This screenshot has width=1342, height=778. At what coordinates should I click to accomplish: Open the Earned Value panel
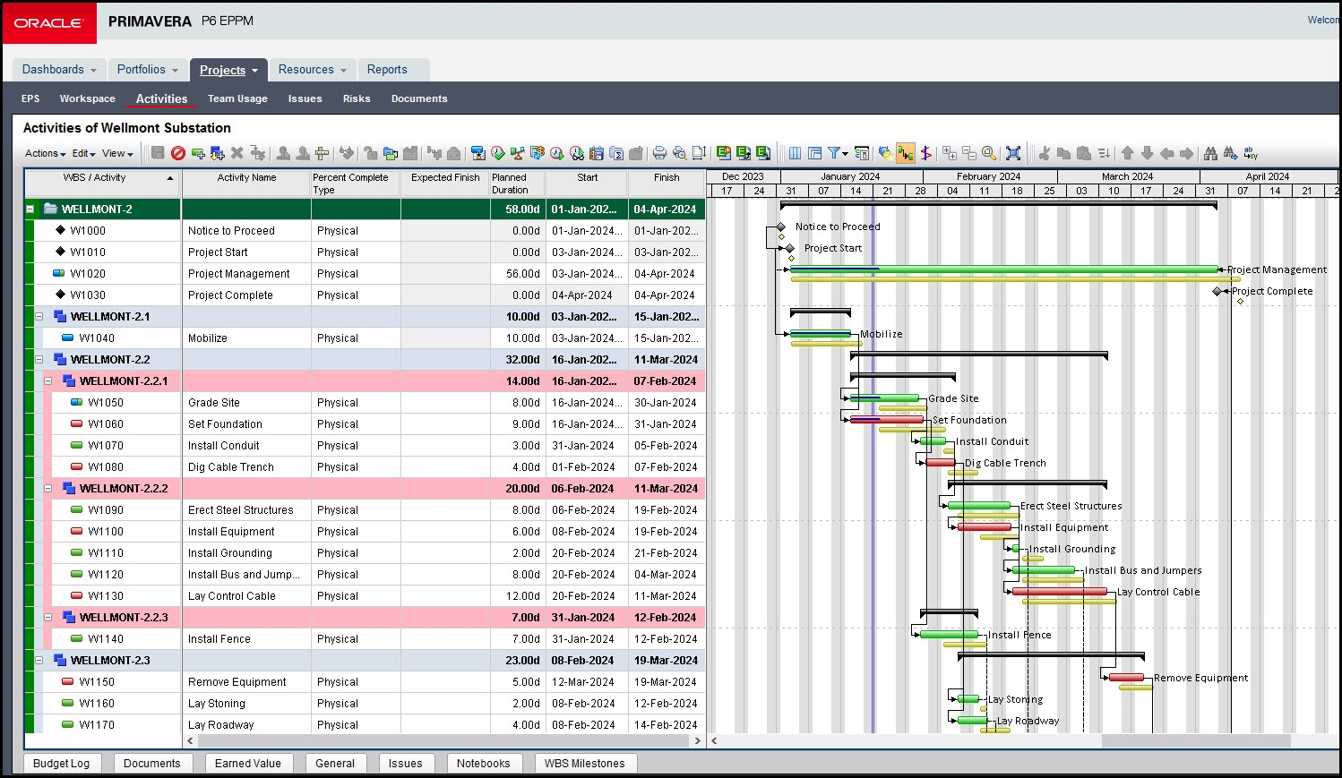point(248,763)
